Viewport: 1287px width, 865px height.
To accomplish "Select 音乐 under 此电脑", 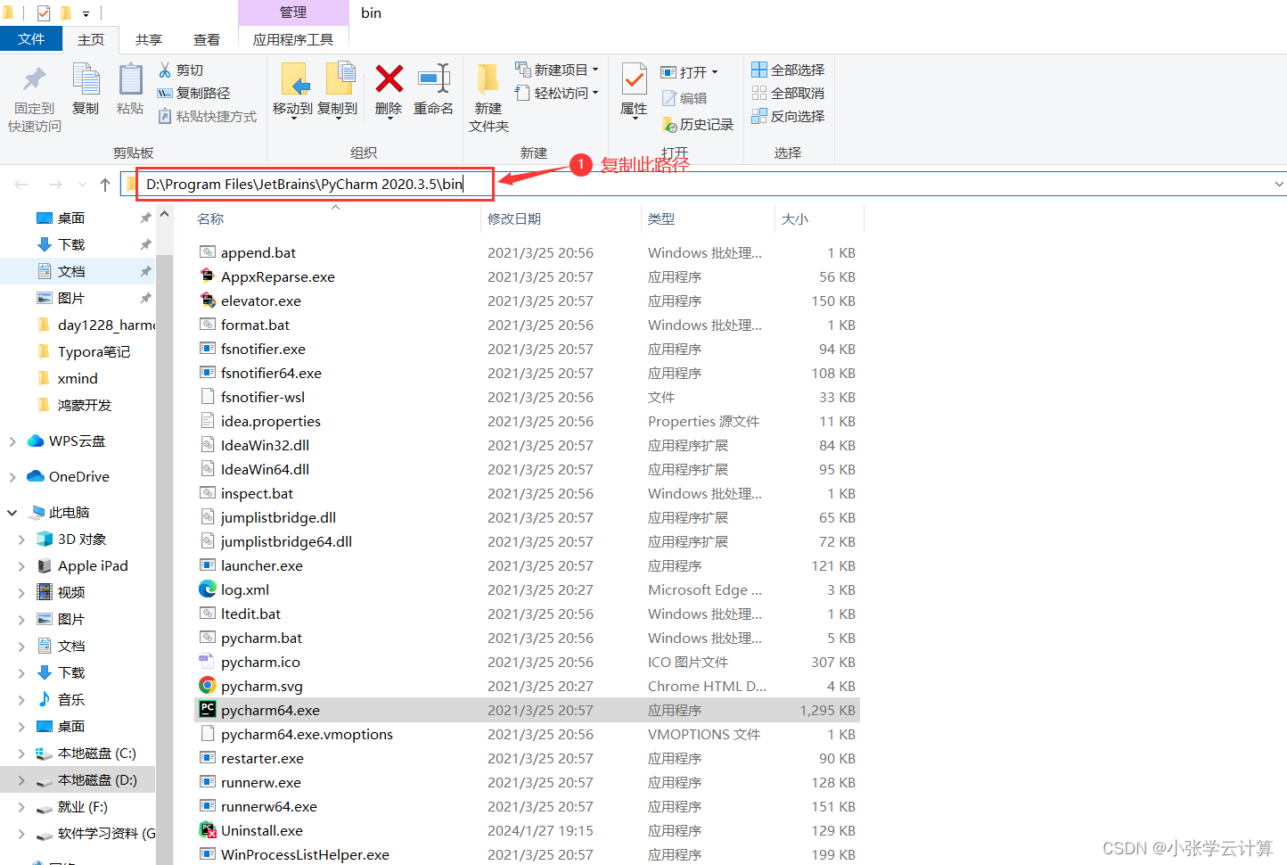I will pos(71,699).
